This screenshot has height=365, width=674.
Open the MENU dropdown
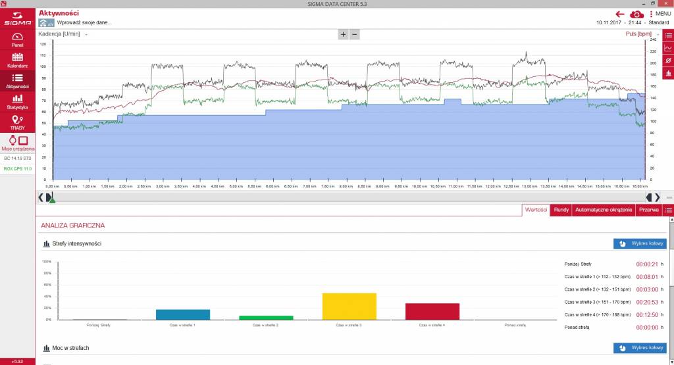click(x=660, y=14)
